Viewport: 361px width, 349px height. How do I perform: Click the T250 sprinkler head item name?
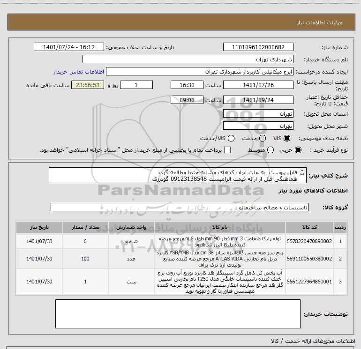click(220, 282)
